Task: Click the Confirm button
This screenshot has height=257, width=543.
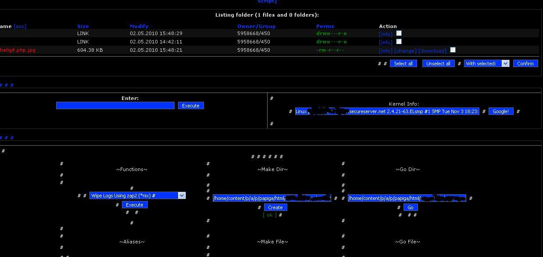Action: 525,64
